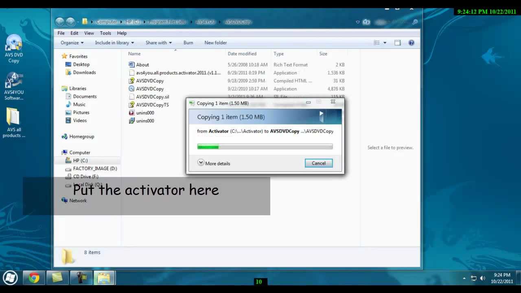Open the Documents library
The width and height of the screenshot is (521, 293).
(x=85, y=96)
